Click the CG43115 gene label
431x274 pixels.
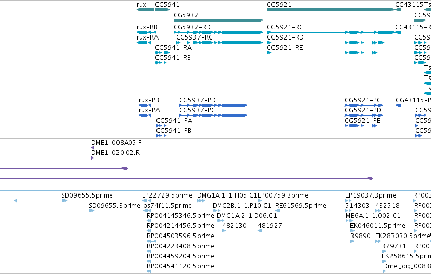click(x=409, y=5)
